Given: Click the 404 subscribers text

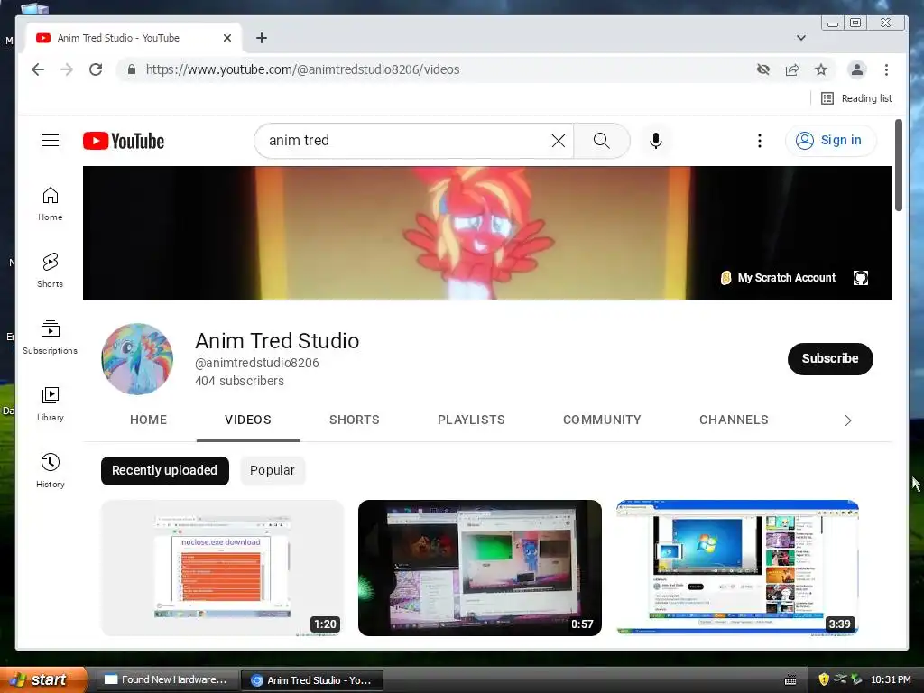Looking at the screenshot, I should (239, 381).
